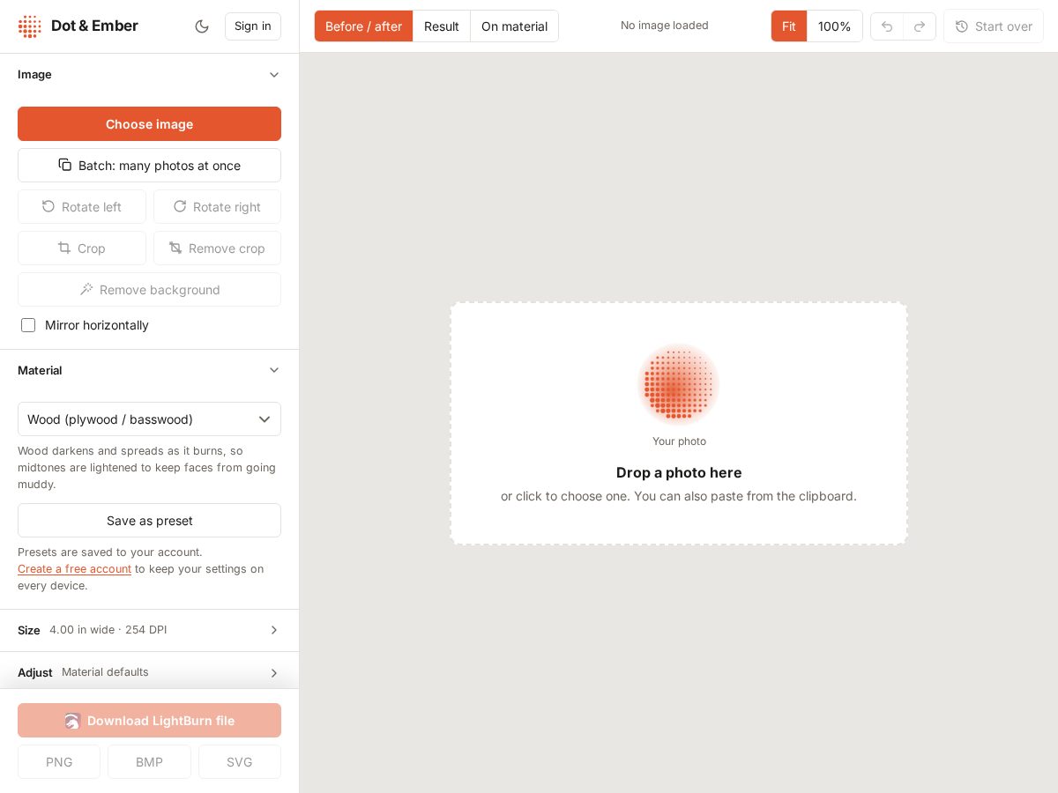This screenshot has height=793, width=1058.
Task: Enable Mirror horizontally checkbox
Action: (x=28, y=325)
